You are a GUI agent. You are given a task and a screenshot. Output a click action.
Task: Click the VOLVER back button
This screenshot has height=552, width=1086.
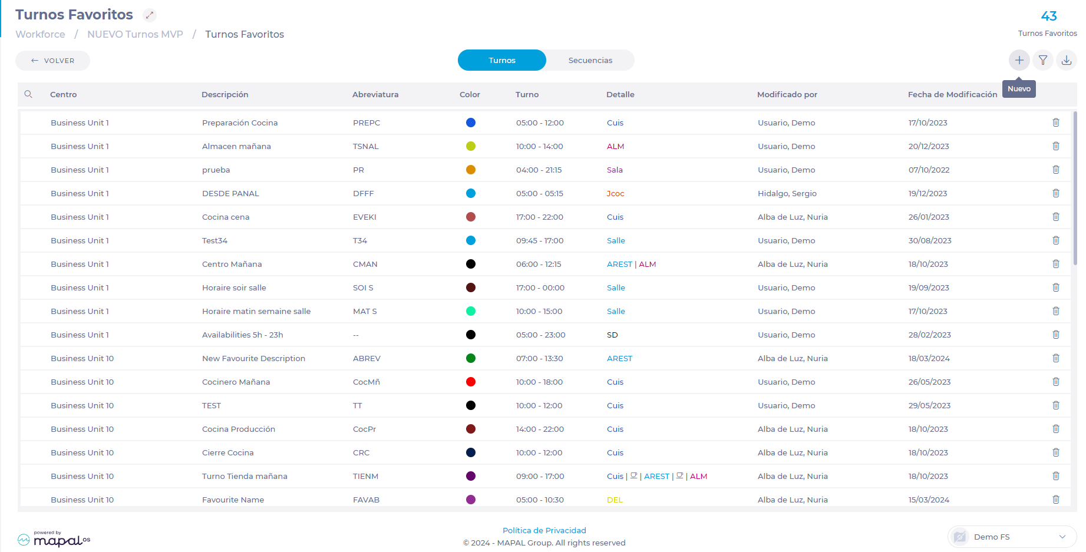(x=52, y=61)
